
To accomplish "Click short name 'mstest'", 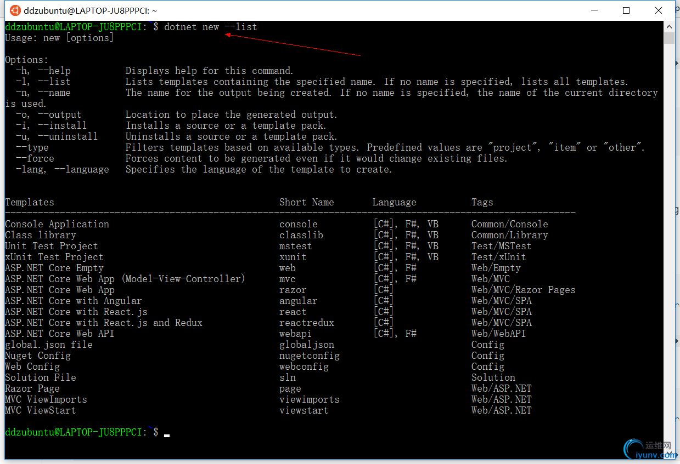I will tap(296, 246).
